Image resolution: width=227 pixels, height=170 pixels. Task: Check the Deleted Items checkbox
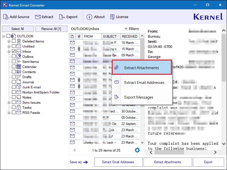[14, 41]
